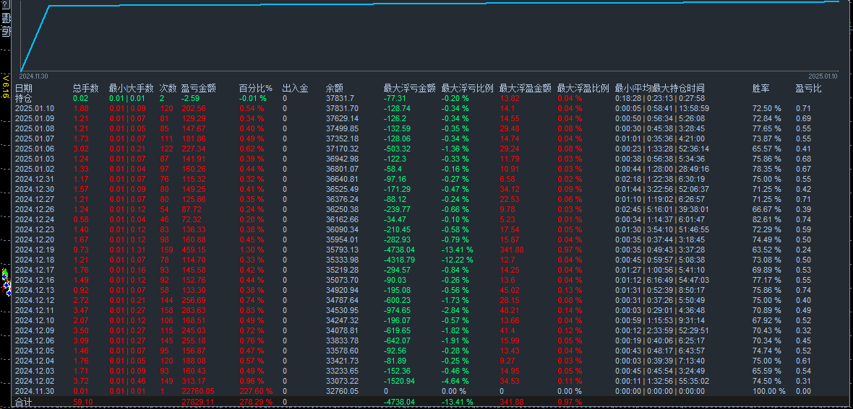Click the 日期 column header

[x=23, y=89]
